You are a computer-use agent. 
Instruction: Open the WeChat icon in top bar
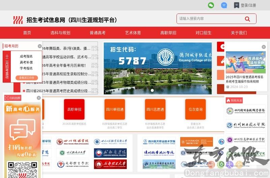pyautogui.click(x=211, y=5)
